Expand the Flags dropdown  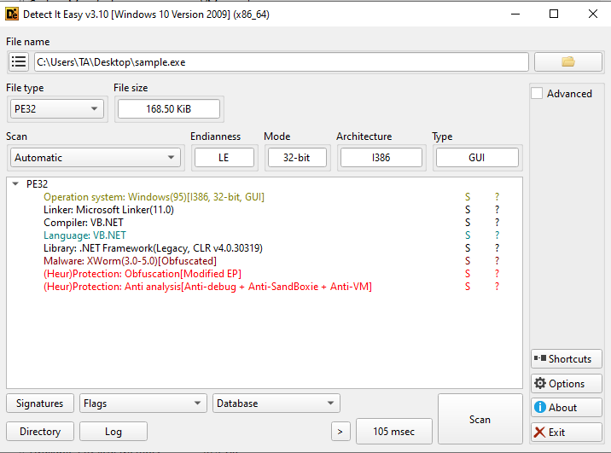pos(143,404)
